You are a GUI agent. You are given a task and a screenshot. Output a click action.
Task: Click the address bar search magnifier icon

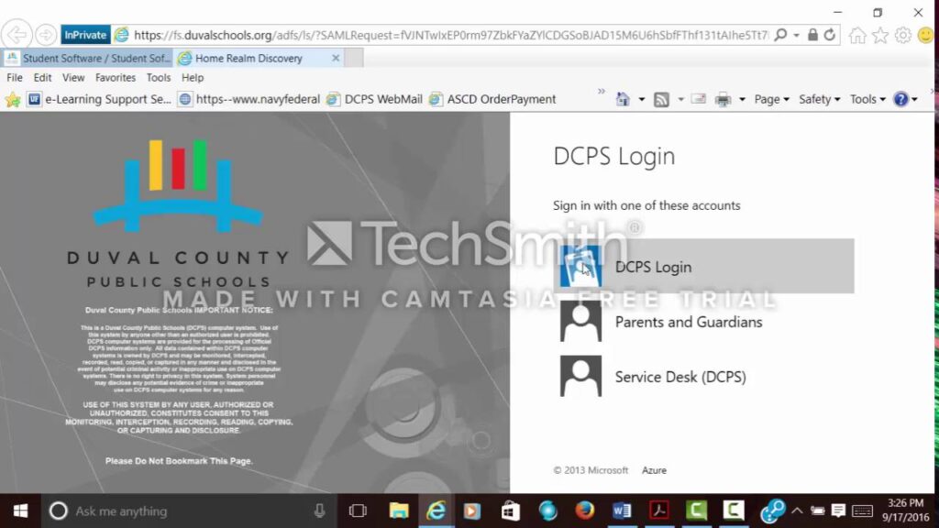click(780, 35)
